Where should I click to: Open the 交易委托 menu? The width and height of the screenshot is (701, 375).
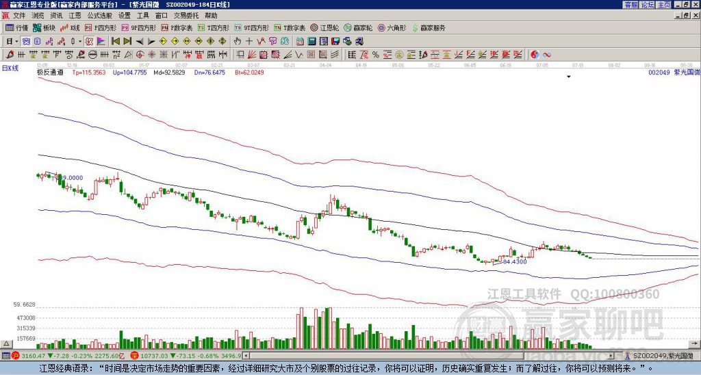pyautogui.click(x=186, y=16)
